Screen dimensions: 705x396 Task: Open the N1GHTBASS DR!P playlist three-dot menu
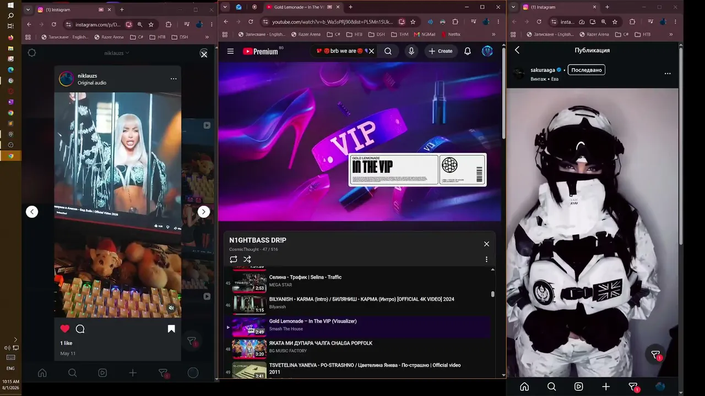pos(486,259)
